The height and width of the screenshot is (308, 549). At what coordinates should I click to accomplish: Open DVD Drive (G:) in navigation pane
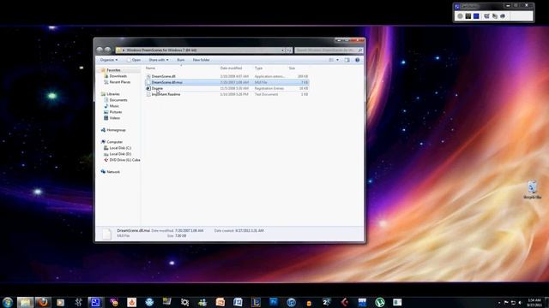click(124, 160)
